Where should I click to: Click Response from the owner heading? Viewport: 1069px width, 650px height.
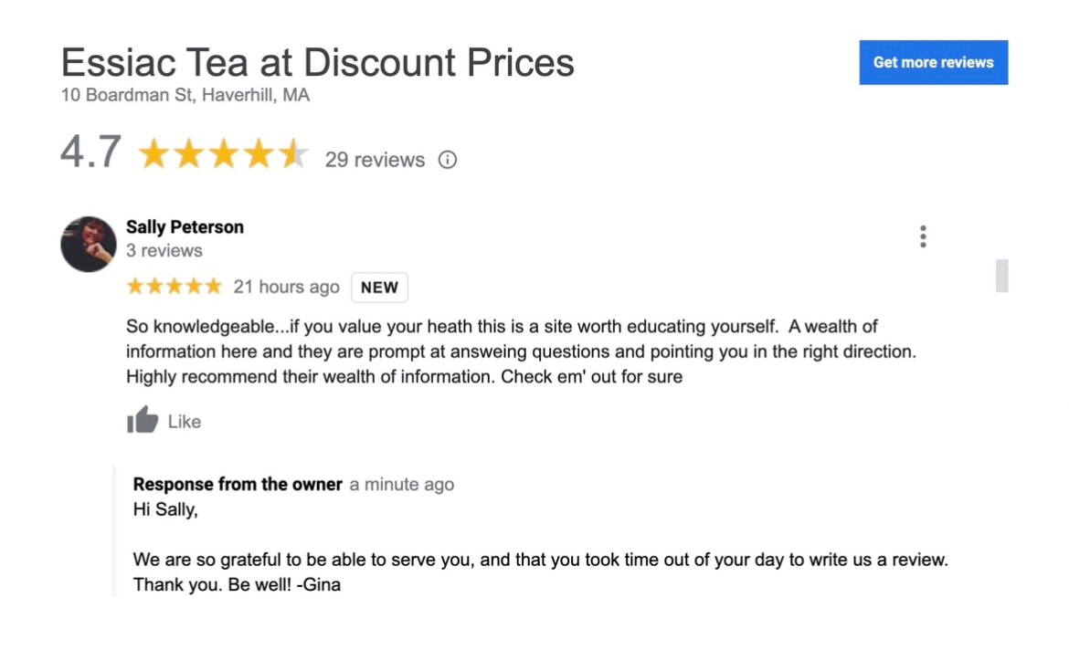pyautogui.click(x=238, y=485)
